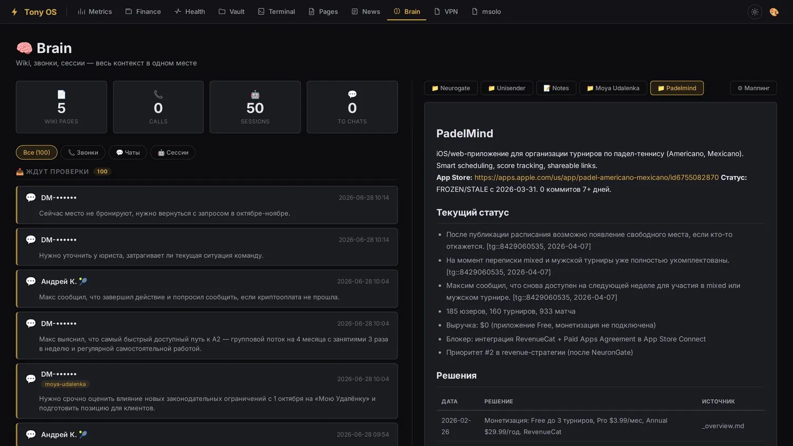793x446 pixels.
Task: Filter the list by Сессии
Action: pyautogui.click(x=173, y=152)
